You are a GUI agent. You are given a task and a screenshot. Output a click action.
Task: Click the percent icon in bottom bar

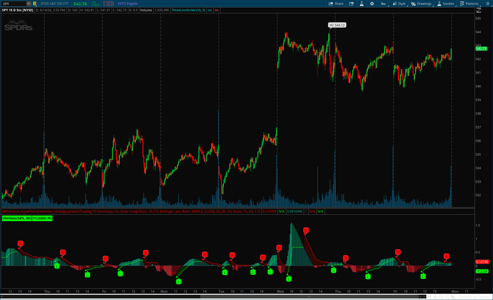(x=453, y=297)
